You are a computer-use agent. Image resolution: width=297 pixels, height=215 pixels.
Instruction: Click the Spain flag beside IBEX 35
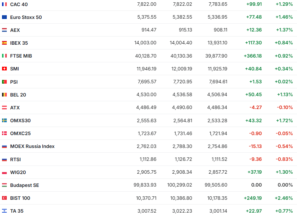coord(4,43)
